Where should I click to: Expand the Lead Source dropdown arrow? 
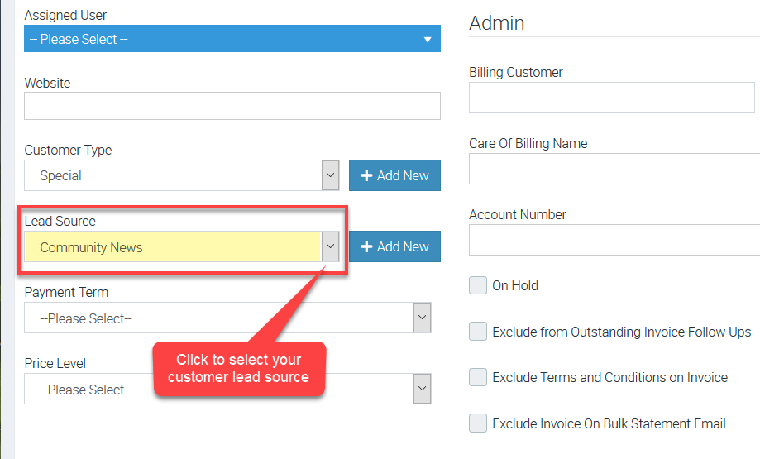[x=330, y=246]
